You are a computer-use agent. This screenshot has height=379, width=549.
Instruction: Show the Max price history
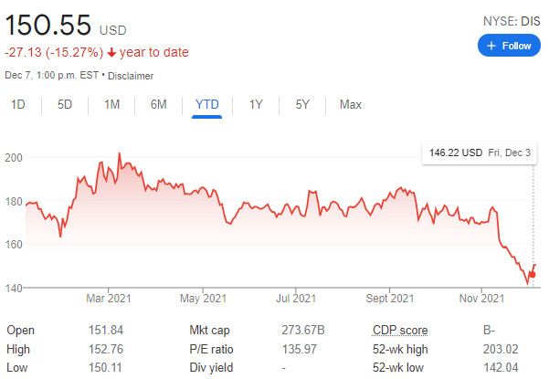point(351,105)
